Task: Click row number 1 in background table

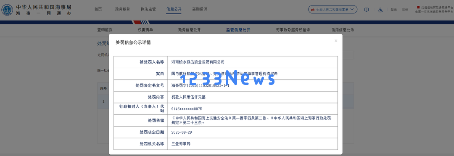Action: pyautogui.click(x=103, y=102)
